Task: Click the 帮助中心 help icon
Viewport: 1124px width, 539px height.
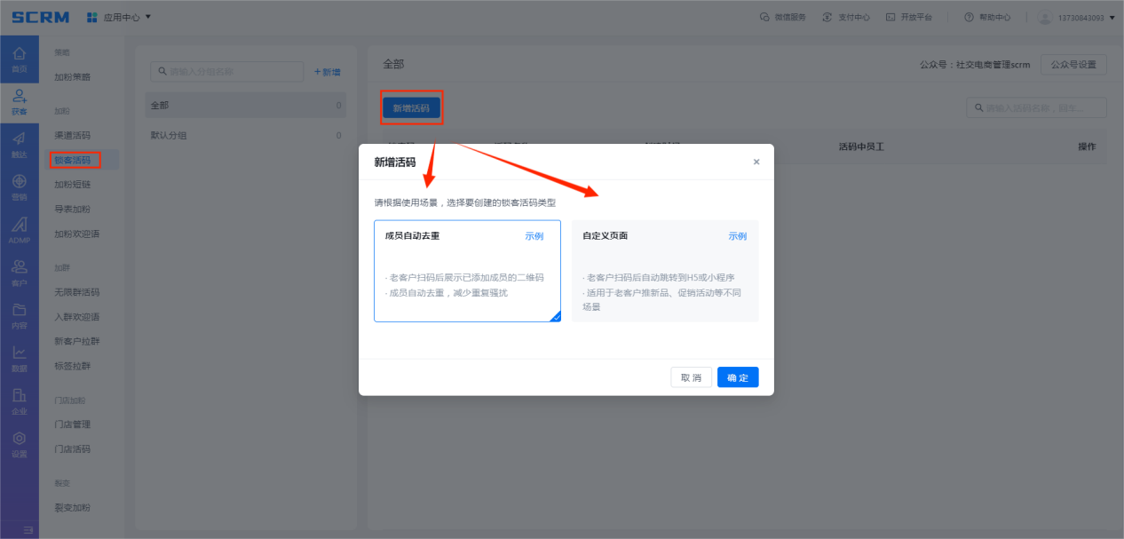Action: [x=969, y=17]
